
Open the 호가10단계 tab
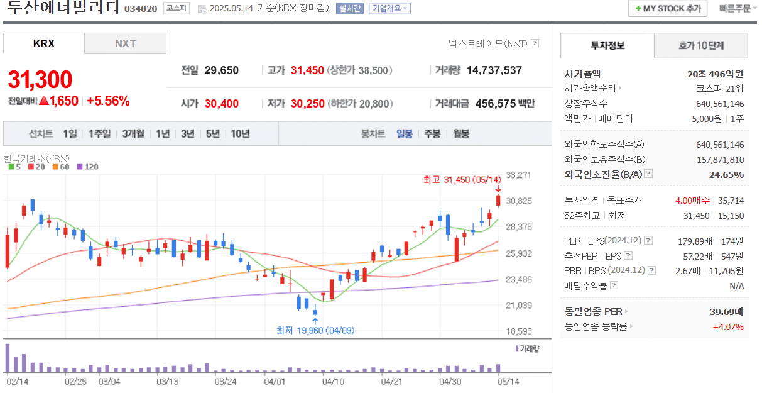click(701, 46)
